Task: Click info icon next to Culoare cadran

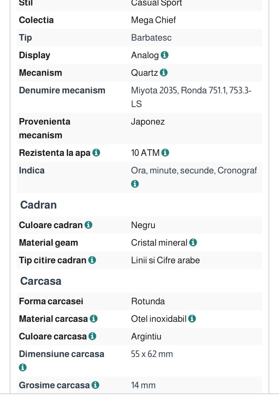Action: pyautogui.click(x=88, y=225)
